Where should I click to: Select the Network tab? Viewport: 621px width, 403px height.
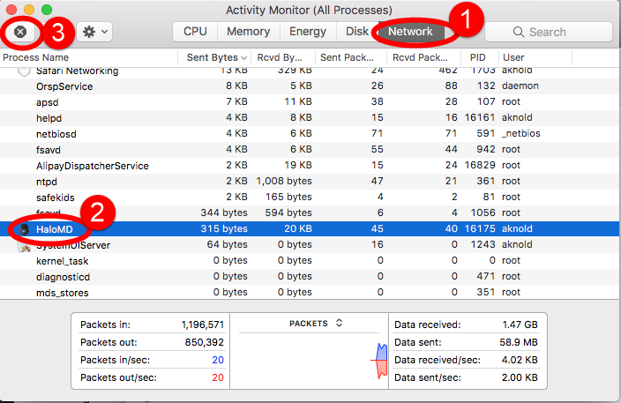pyautogui.click(x=411, y=32)
